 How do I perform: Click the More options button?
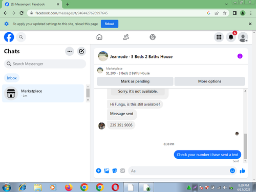[x=209, y=81]
